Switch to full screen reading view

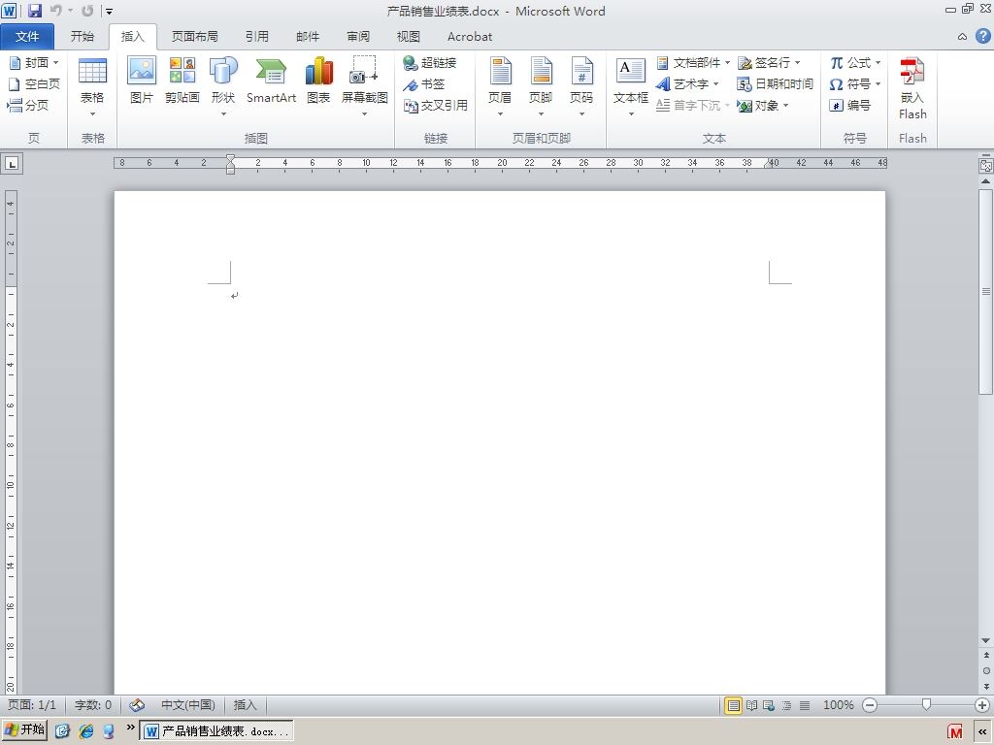(751, 705)
